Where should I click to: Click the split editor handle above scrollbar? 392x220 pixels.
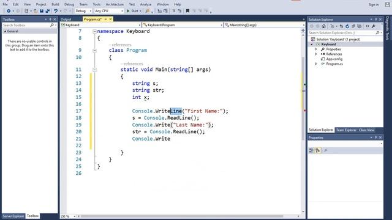pyautogui.click(x=303, y=31)
